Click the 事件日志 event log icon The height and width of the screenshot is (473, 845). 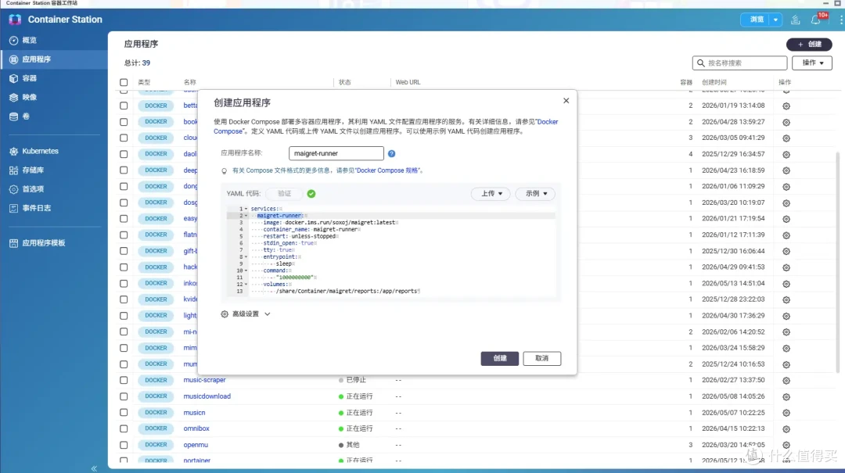[13, 208]
